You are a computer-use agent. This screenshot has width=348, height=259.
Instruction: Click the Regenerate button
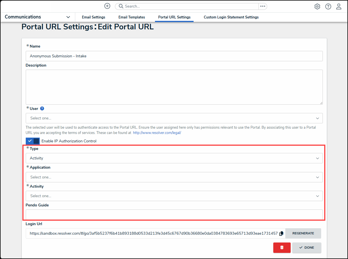pos(303,233)
